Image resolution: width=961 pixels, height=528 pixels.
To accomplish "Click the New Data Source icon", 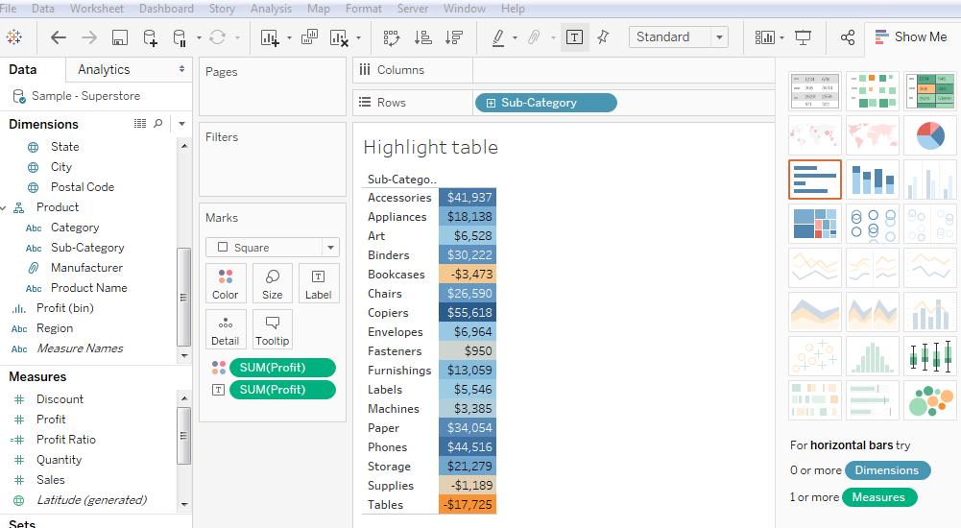I will point(150,37).
